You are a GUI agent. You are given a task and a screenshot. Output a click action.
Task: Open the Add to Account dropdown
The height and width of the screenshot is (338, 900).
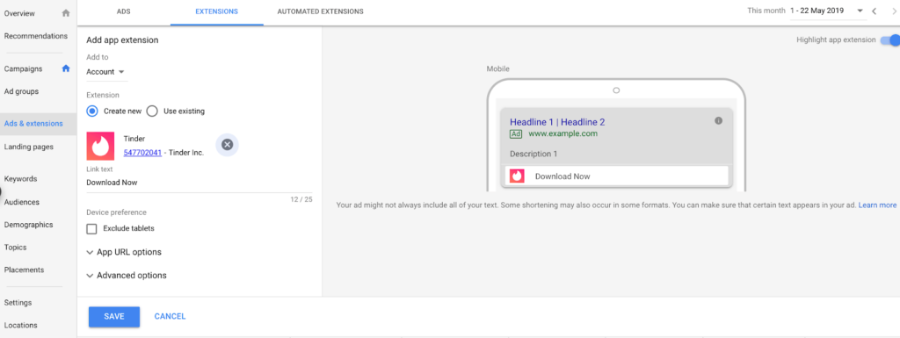(106, 72)
